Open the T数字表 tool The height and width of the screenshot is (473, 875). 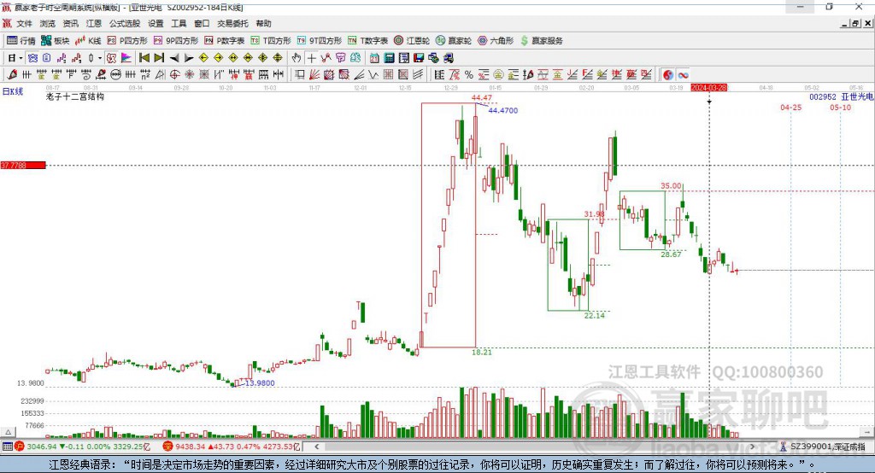367,41
